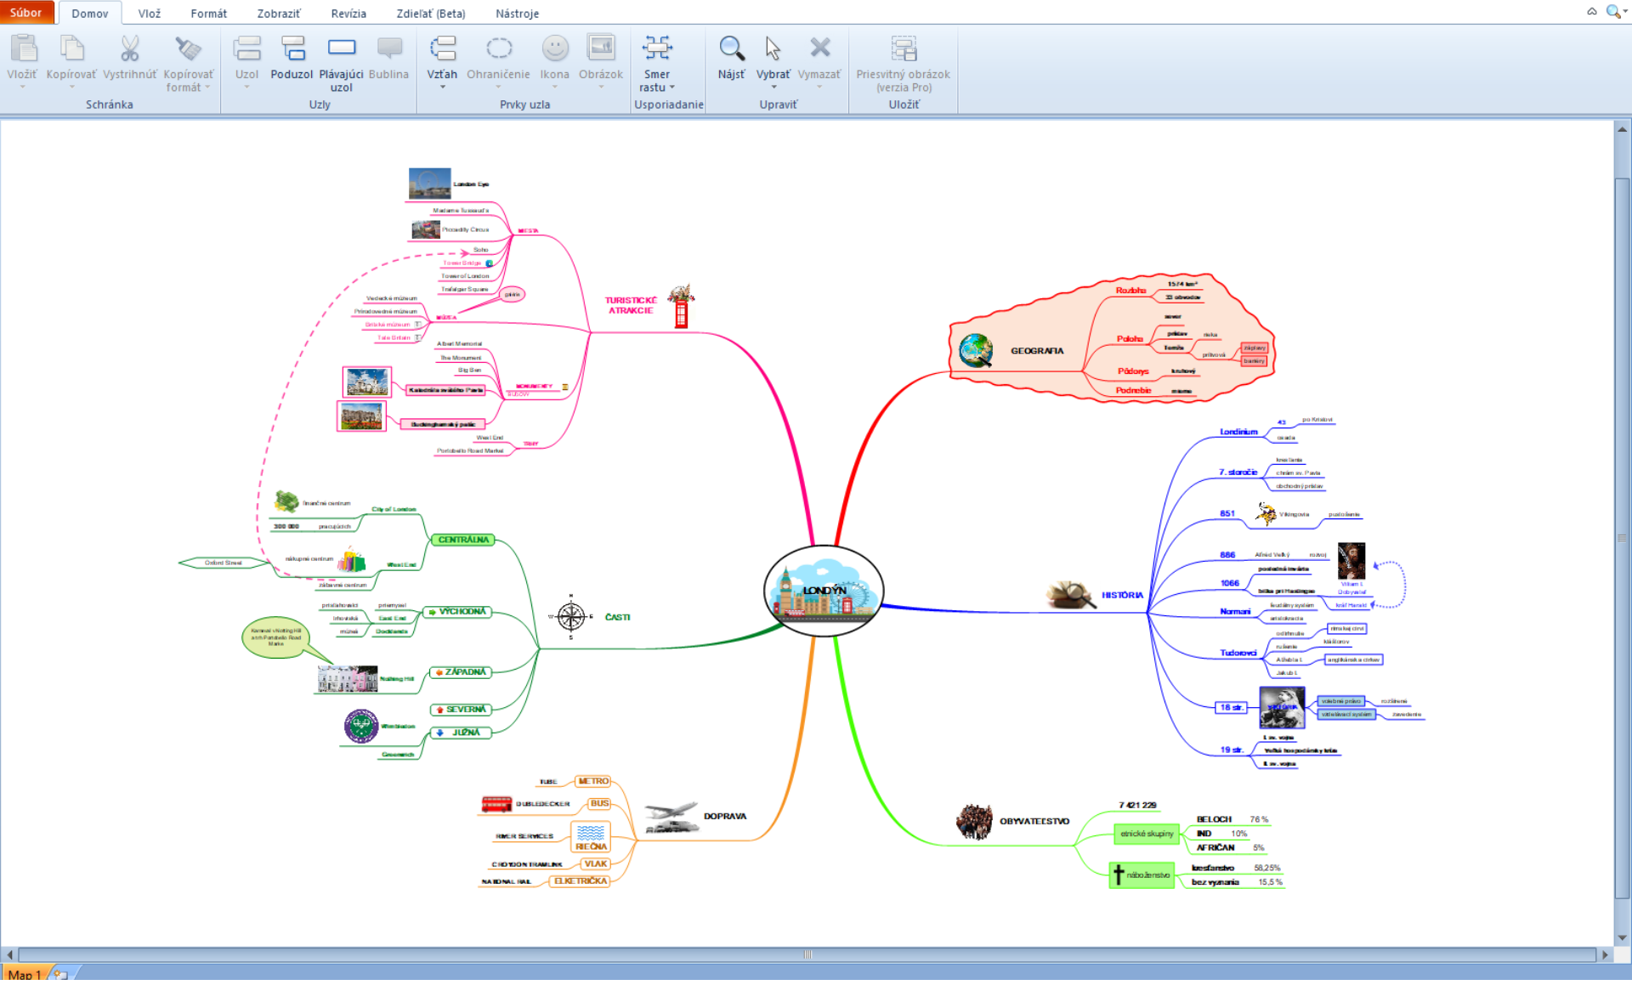Click the central LONDÝN node
This screenshot has height=985, width=1632.
click(824, 592)
